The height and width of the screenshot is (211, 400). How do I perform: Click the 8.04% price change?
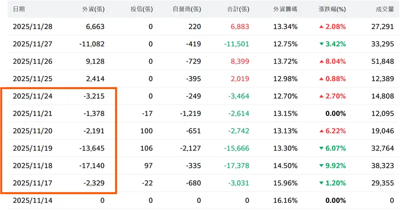[332, 61]
